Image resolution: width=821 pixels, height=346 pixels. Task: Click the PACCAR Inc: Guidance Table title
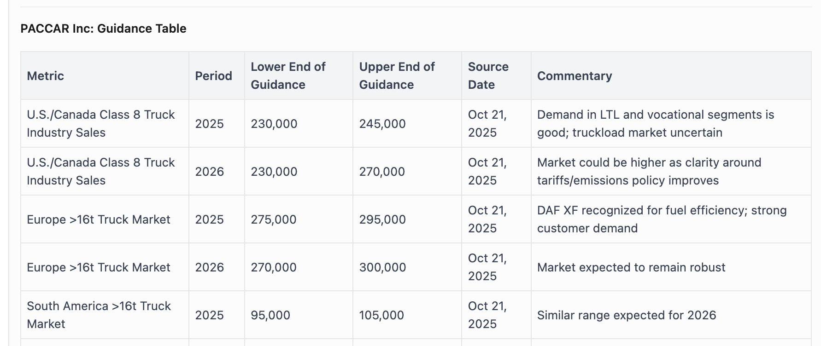(103, 29)
